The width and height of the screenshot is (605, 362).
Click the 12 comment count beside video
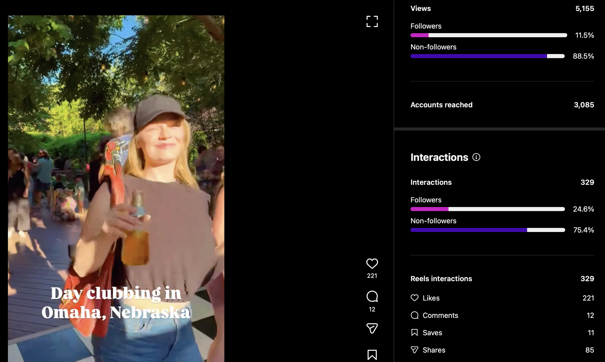[372, 309]
